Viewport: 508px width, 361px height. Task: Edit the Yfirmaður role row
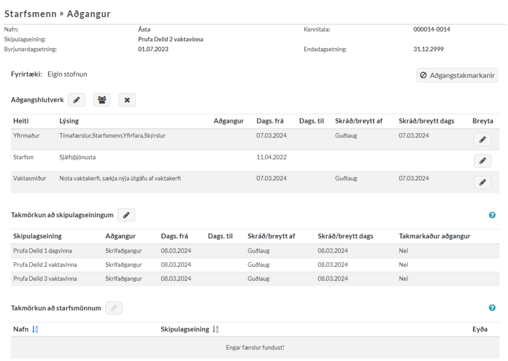point(483,140)
